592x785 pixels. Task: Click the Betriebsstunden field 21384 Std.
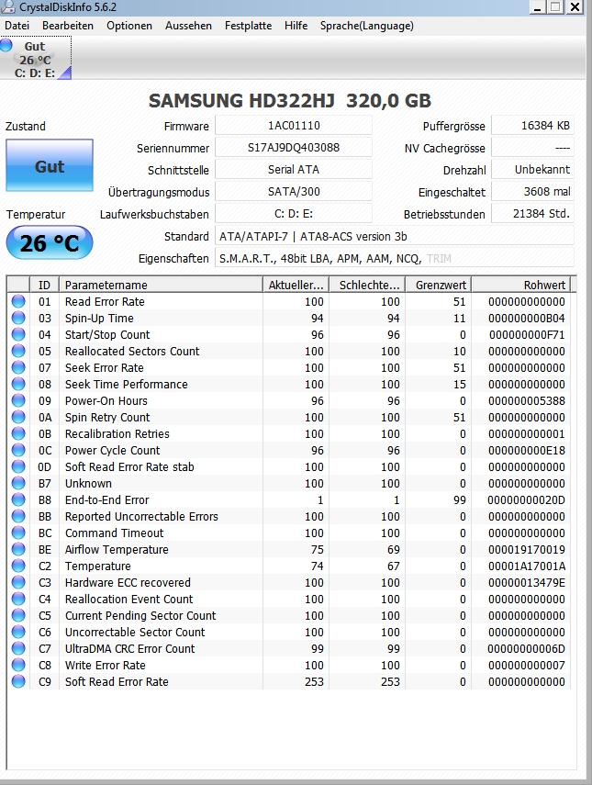click(x=533, y=213)
